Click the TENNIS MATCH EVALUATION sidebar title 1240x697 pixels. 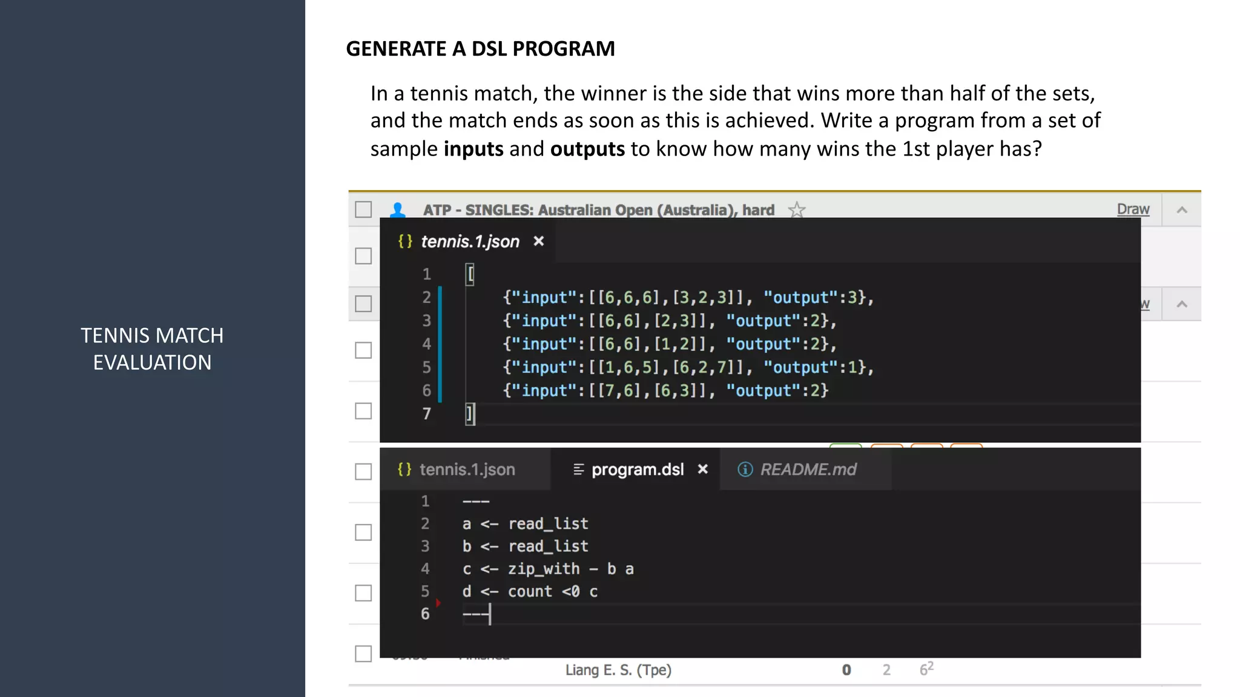152,349
